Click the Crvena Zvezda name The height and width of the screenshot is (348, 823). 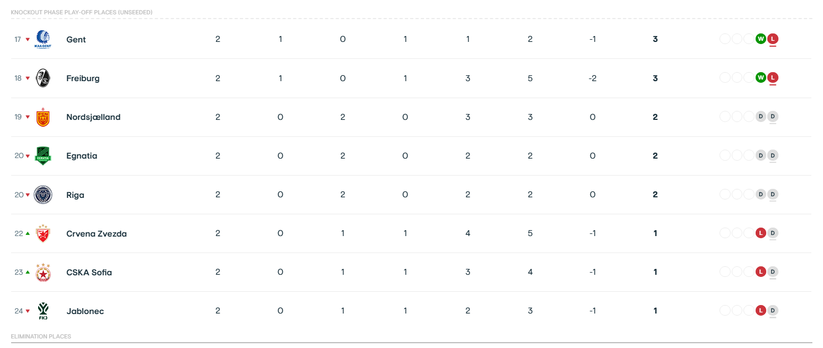pos(97,233)
